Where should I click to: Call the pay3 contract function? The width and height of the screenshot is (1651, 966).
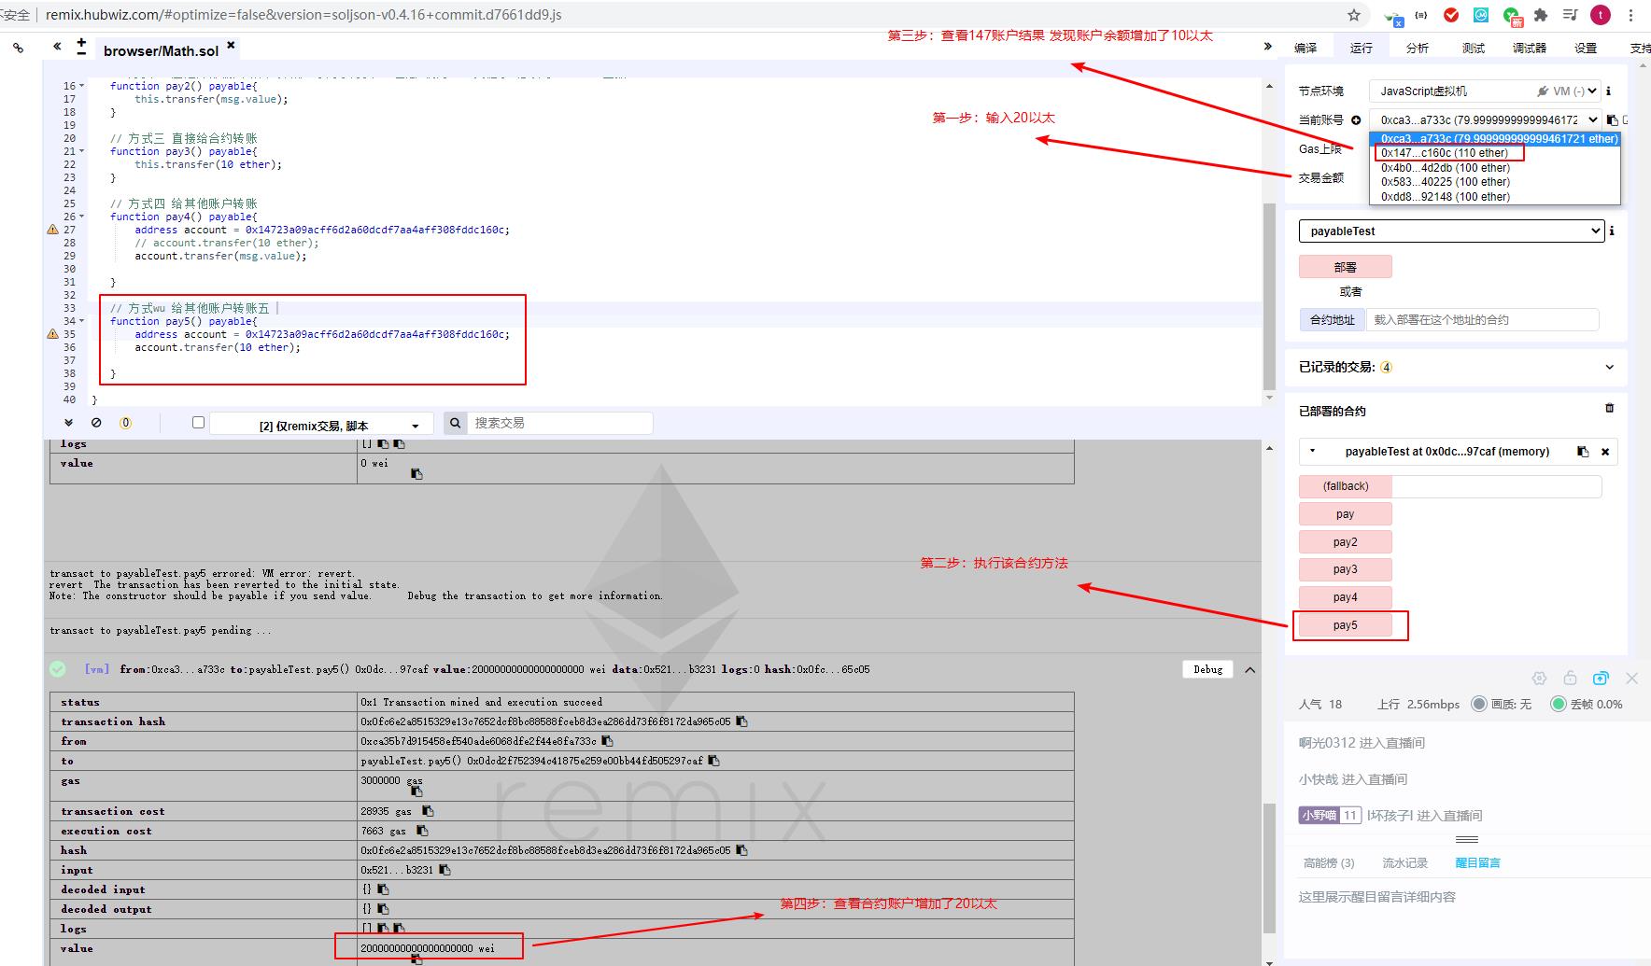[1346, 569]
